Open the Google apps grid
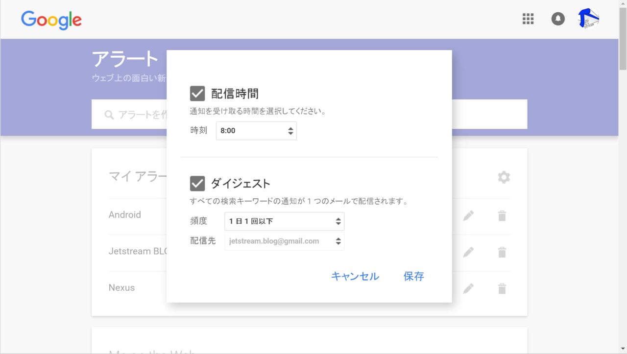 [528, 19]
